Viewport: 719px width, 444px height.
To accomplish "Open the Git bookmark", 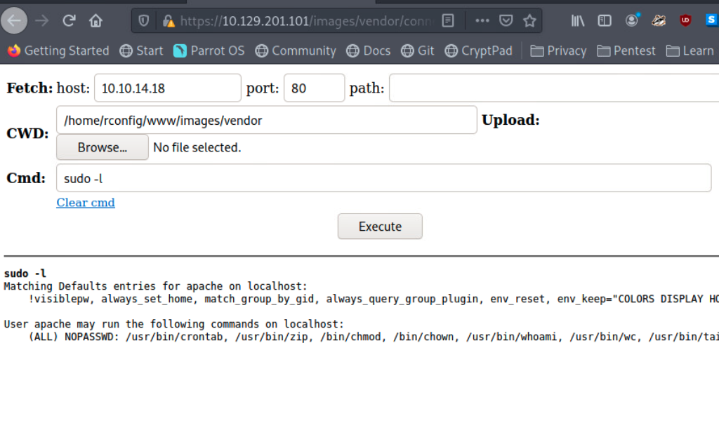I will (x=417, y=51).
